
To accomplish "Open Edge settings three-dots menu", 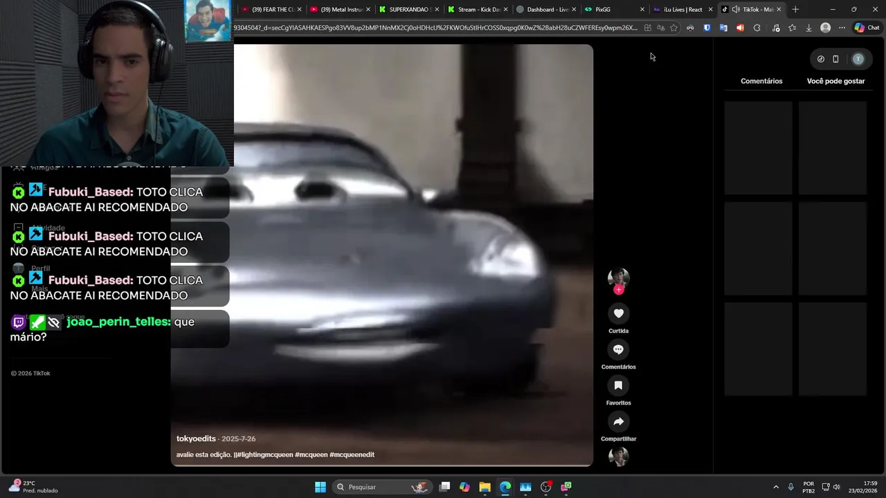I will (842, 28).
